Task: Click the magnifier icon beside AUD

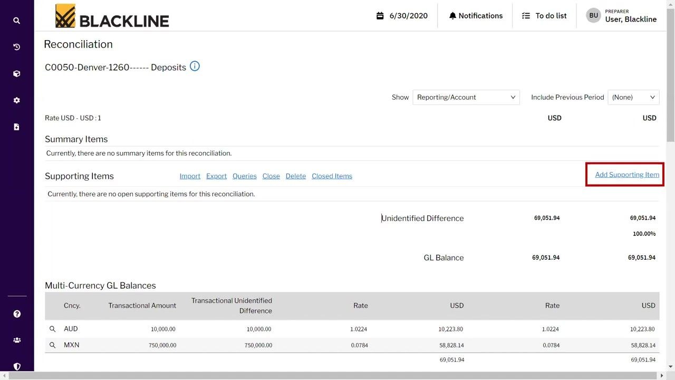Action: (52, 329)
